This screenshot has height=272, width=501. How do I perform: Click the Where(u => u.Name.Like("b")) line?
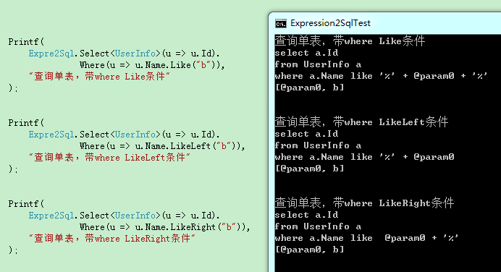tap(152, 65)
